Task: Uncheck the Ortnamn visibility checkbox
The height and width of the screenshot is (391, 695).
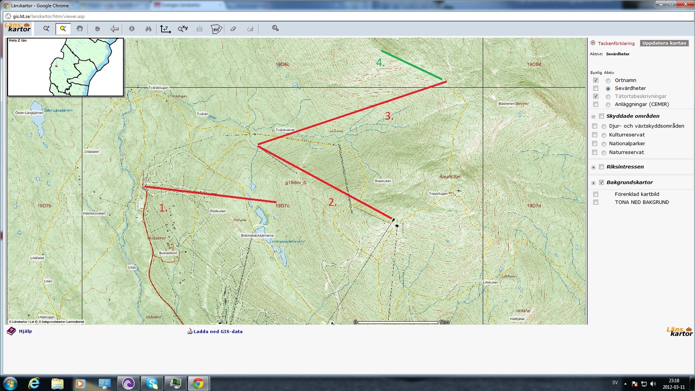Action: (x=596, y=80)
